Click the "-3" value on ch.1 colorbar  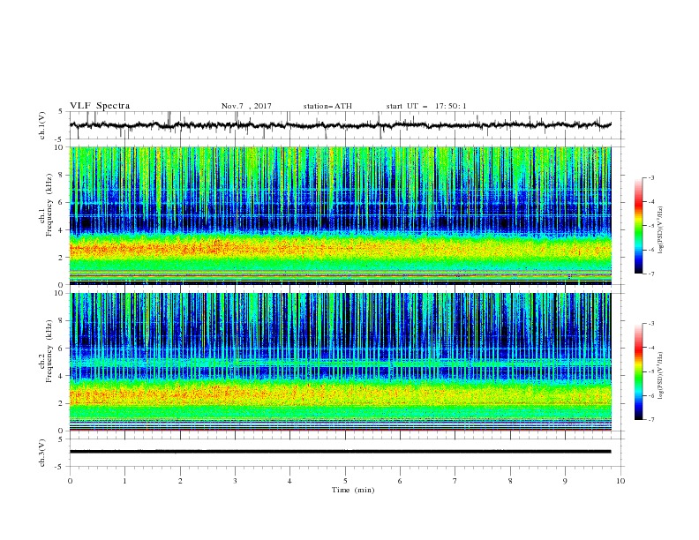[651, 178]
